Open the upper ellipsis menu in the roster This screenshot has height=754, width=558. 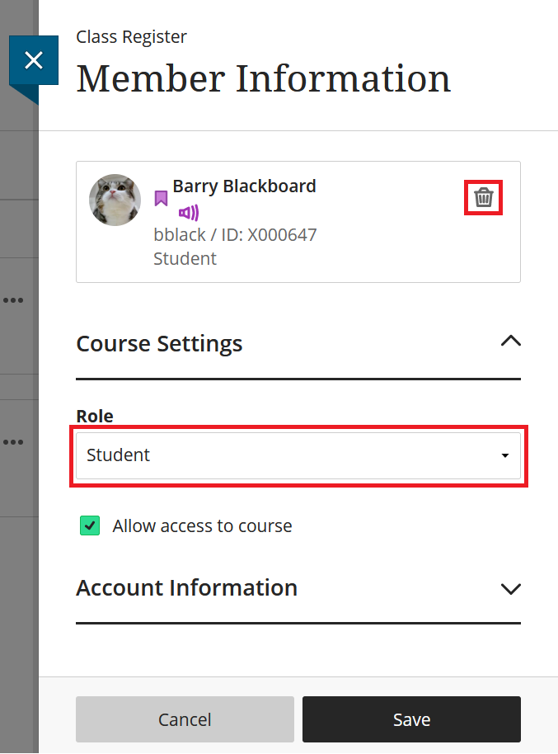(x=13, y=300)
